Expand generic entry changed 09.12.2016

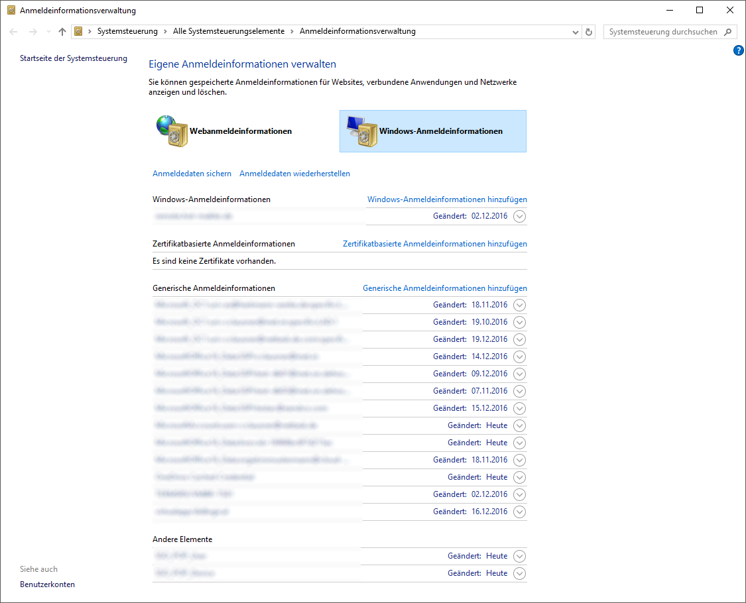pos(519,374)
